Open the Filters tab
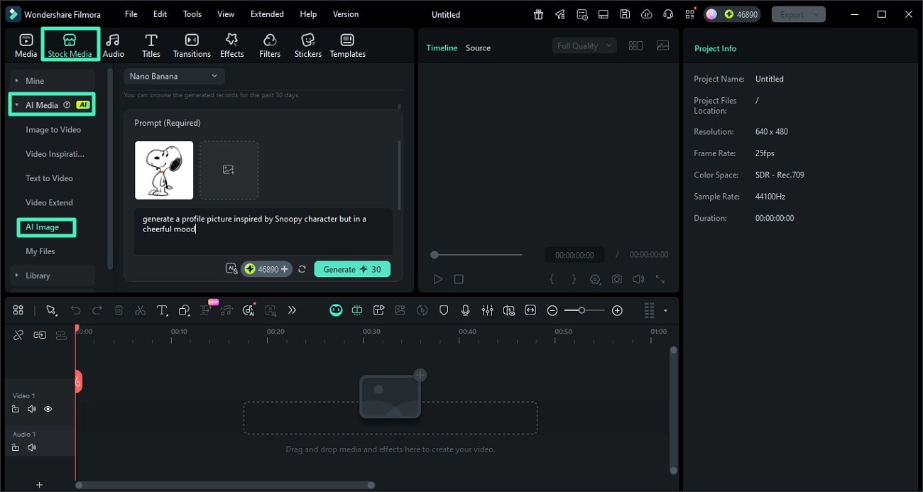This screenshot has height=492, width=923. [270, 45]
